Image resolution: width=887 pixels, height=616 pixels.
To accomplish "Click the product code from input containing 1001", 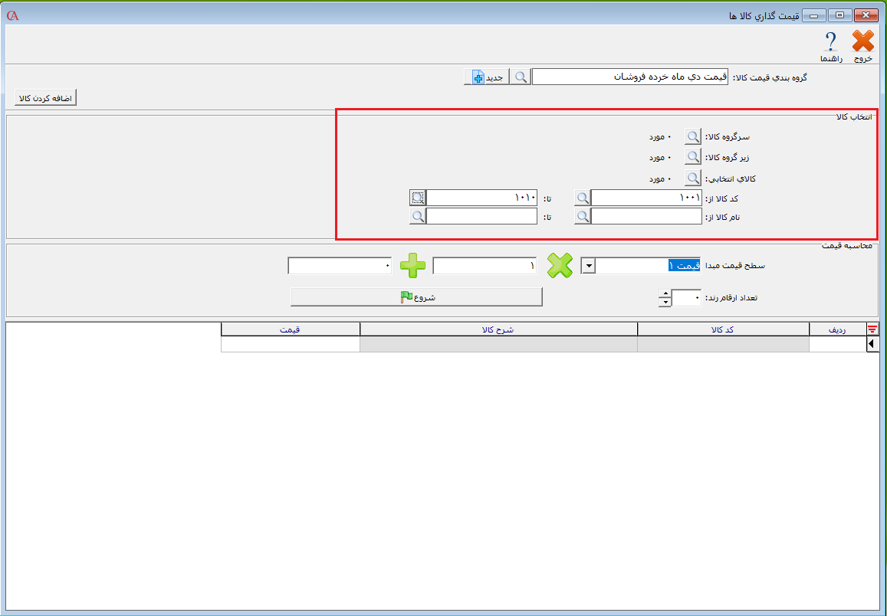I will pos(646,198).
